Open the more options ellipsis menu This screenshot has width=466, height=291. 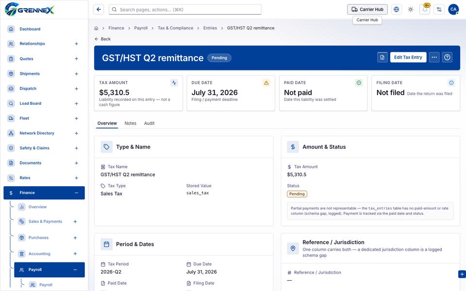pos(434,57)
